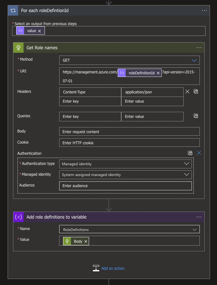The height and width of the screenshot is (285, 217).
Task: Open the Add role definitions ellipsis menu
Action: (x=199, y=217)
